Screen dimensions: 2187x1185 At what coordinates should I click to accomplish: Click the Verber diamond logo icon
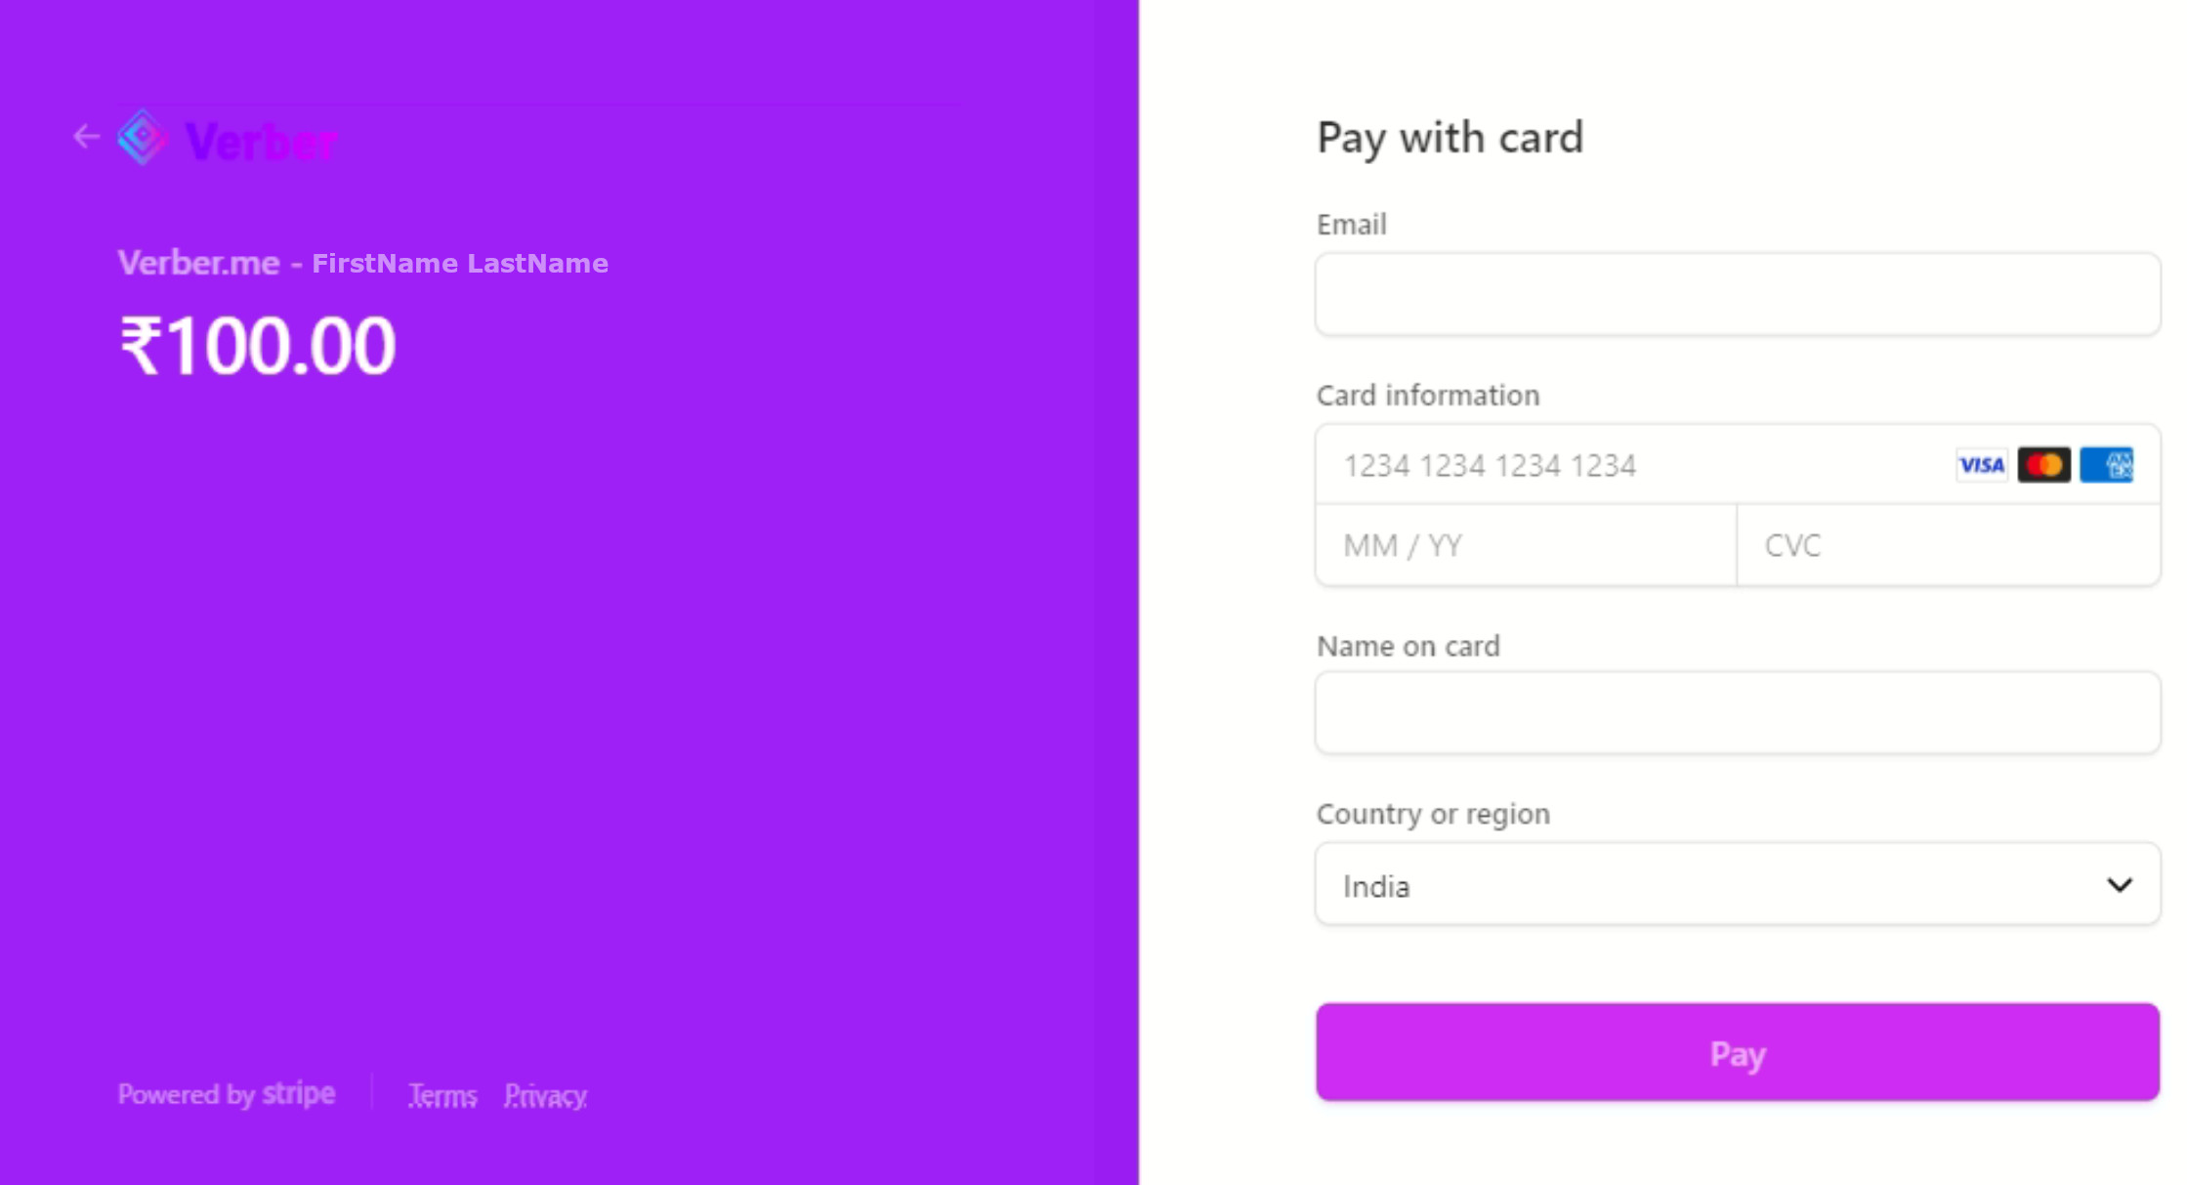pyautogui.click(x=143, y=139)
